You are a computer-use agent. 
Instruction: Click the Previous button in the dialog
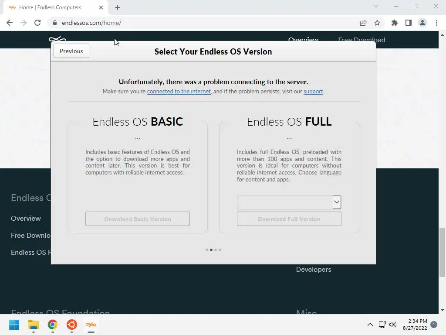pos(71,51)
